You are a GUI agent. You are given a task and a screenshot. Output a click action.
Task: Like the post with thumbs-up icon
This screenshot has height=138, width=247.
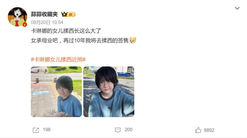click(198, 130)
